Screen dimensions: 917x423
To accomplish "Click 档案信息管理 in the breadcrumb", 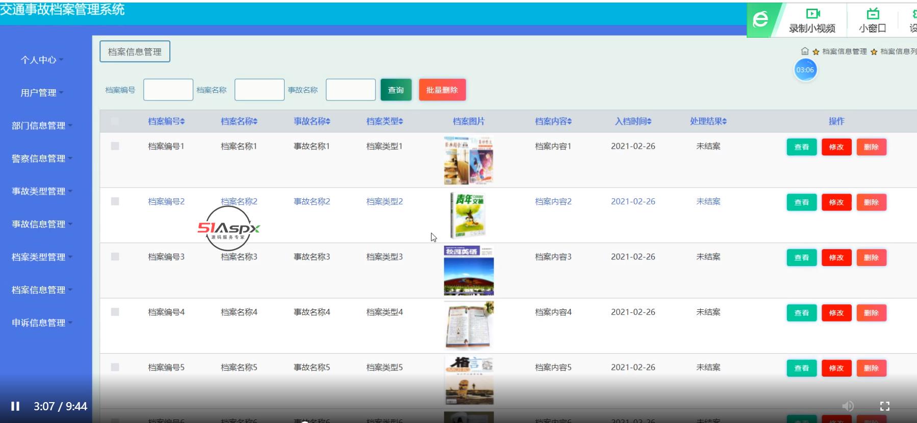I will 845,51.
